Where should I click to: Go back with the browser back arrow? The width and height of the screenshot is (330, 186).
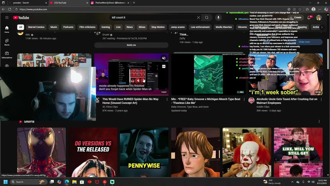tap(3, 9)
